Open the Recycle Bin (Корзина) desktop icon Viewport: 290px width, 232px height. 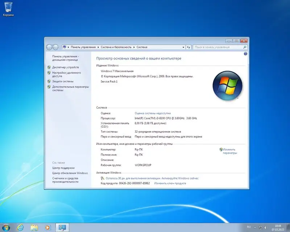pos(8,9)
